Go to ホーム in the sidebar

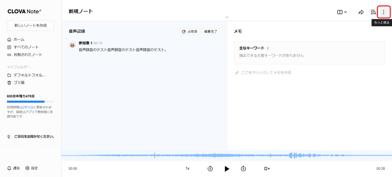(x=16, y=40)
